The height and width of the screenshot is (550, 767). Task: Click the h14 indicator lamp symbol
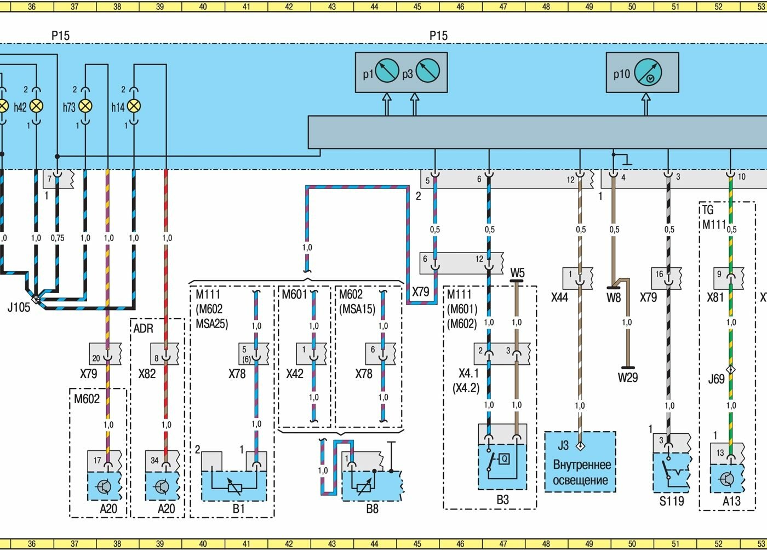tap(134, 106)
